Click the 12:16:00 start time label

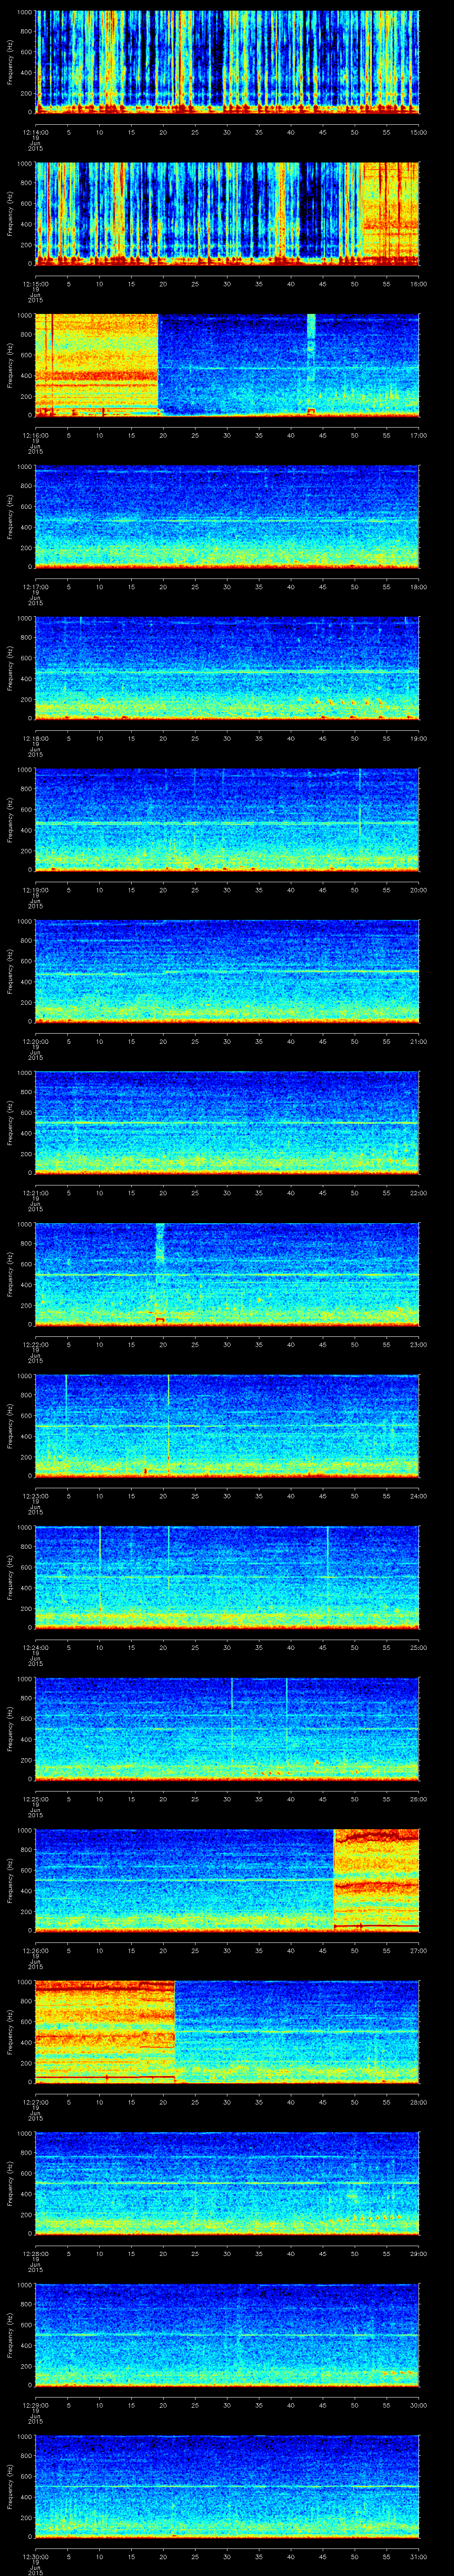35,435
